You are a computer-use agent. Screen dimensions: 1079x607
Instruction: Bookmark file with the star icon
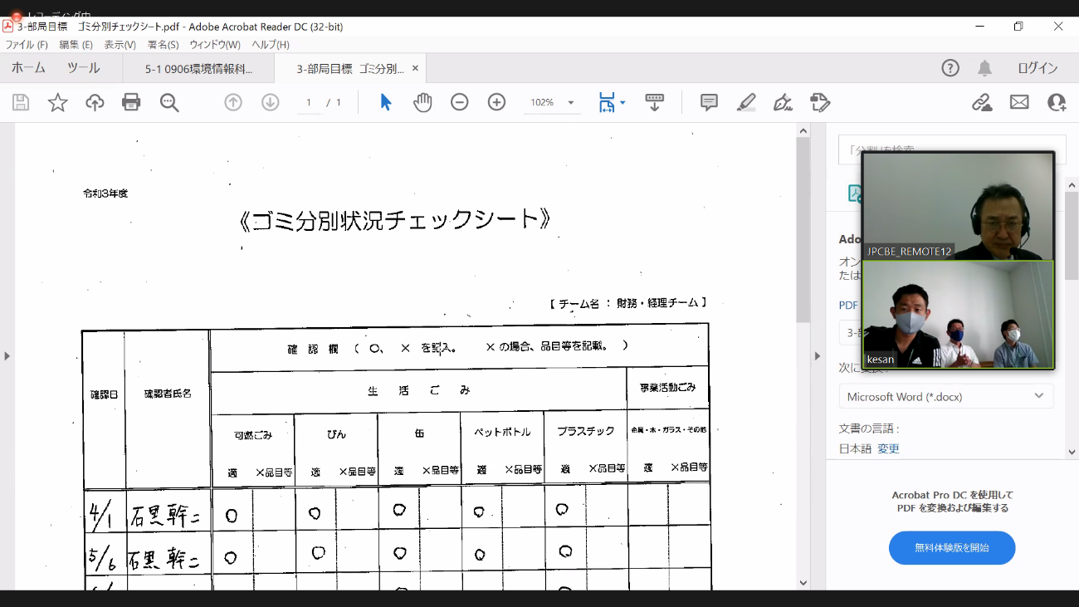[x=57, y=102]
